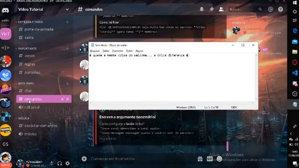Open the GS server in sidebar

click(x=6, y=144)
